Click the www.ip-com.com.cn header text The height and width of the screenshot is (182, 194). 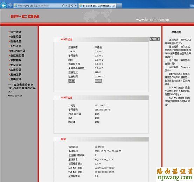point(152,20)
